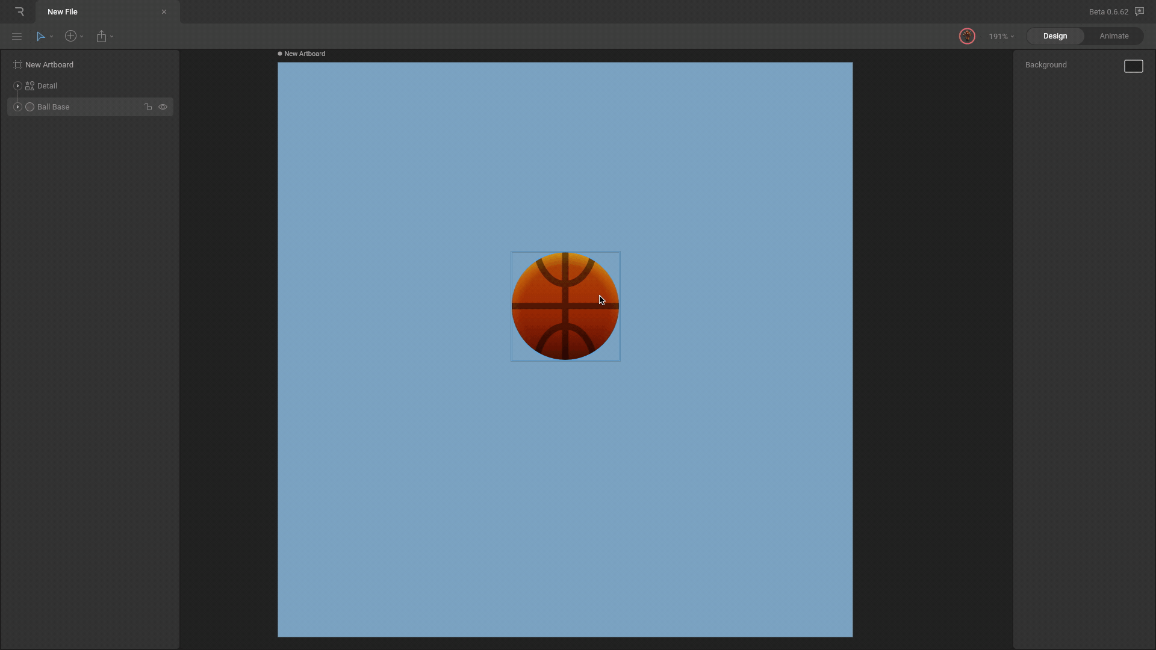Close the New File tab
Viewport: 1156px width, 650px height.
(x=164, y=12)
